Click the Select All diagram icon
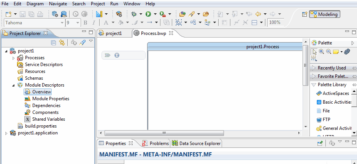Image resolution: width=357 pixels, height=164 pixels. pos(179,22)
